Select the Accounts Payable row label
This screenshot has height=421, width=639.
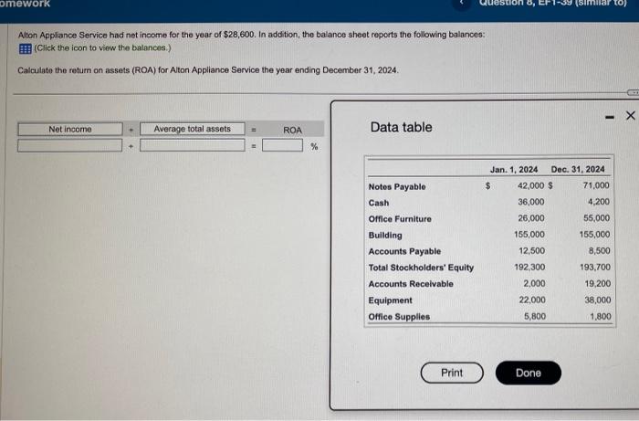pyautogui.click(x=404, y=251)
